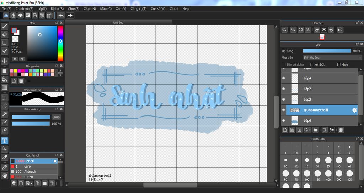Click the cloud save icon in top toolbar
Screen dimensions: 364x193
[x=6, y=16]
